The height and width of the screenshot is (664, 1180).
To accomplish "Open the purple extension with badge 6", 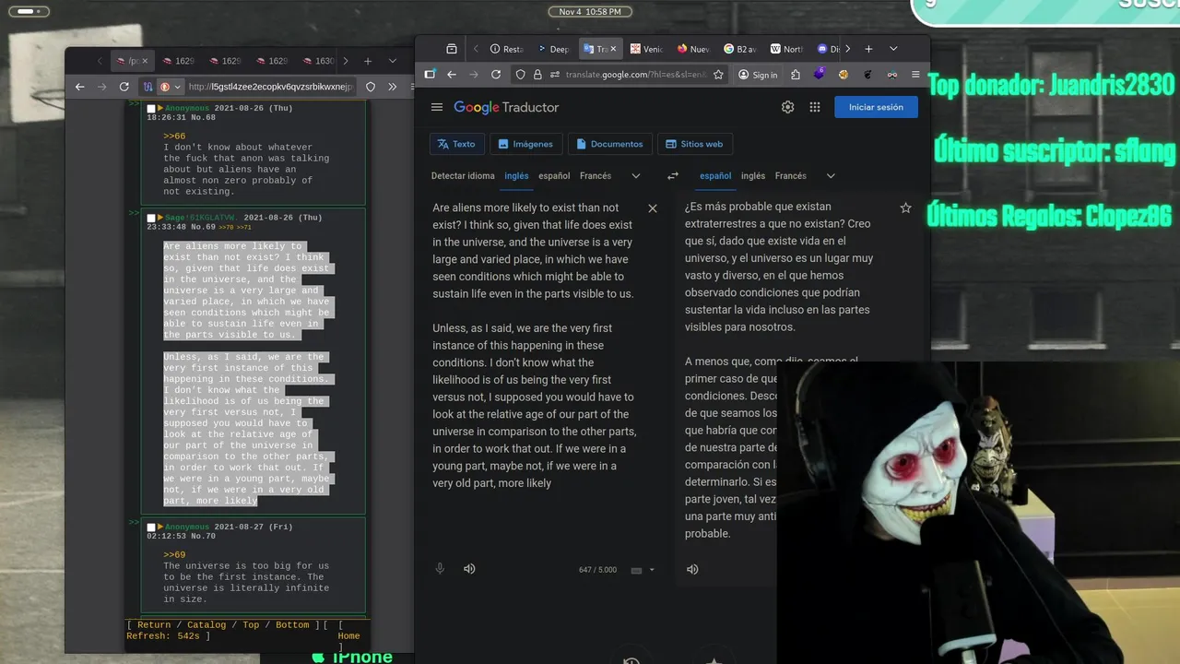I will coord(820,74).
